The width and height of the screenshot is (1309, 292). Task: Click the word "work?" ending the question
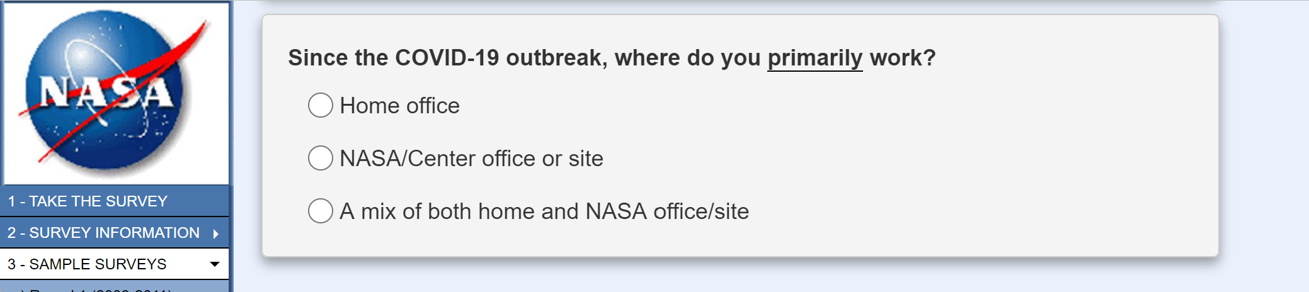point(902,58)
